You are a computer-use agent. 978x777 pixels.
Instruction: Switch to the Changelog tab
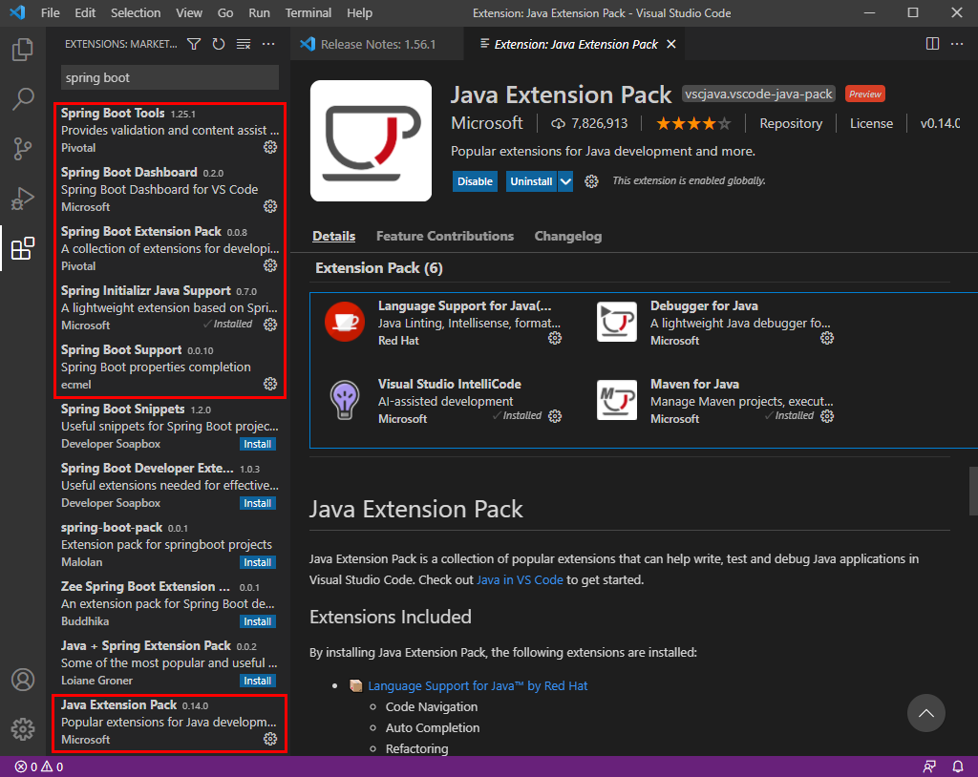(x=567, y=237)
